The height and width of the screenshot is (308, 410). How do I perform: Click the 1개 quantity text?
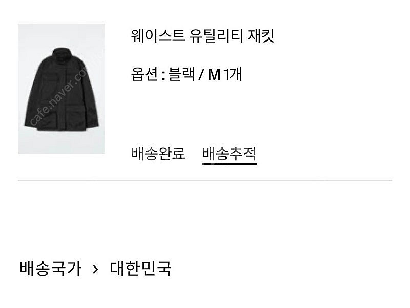point(232,74)
